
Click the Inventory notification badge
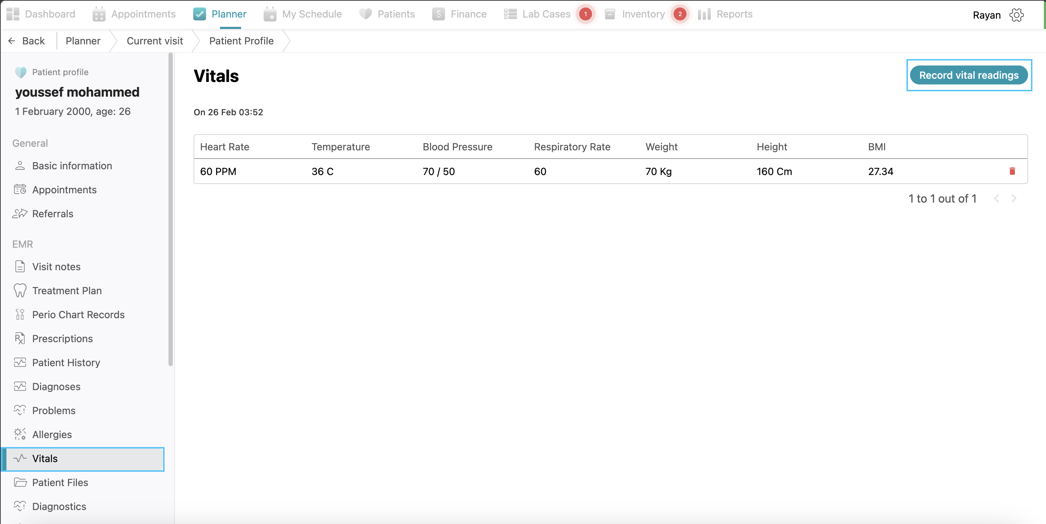(x=680, y=14)
